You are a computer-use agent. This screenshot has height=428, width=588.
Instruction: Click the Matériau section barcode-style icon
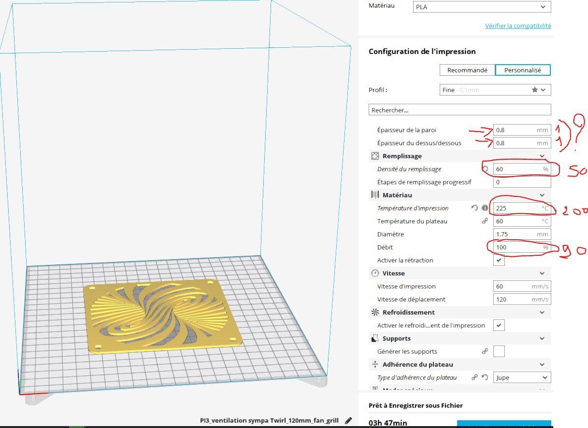375,195
